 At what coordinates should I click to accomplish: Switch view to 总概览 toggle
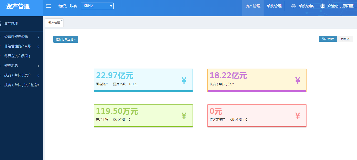click(345, 39)
